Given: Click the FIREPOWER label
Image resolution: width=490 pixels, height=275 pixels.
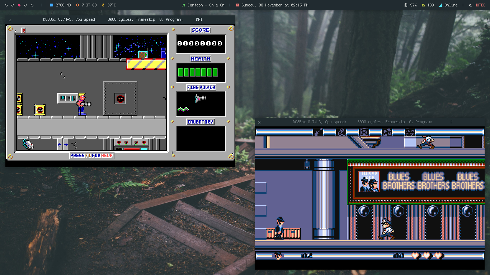Looking at the screenshot, I should [x=201, y=87].
